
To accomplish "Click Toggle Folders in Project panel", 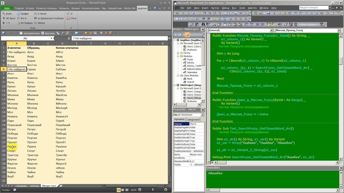I will click(x=187, y=35).
